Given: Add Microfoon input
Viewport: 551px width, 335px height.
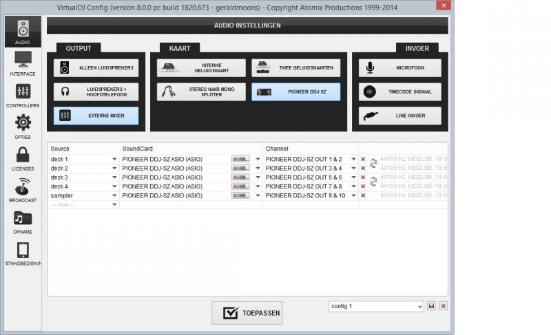Looking at the screenshot, I should tap(400, 67).
